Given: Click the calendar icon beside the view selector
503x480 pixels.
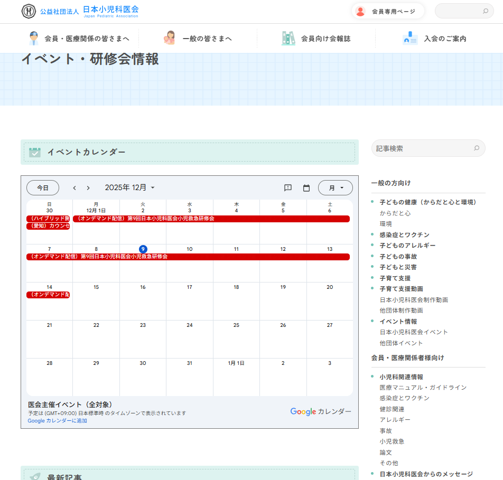Looking at the screenshot, I should coord(306,188).
